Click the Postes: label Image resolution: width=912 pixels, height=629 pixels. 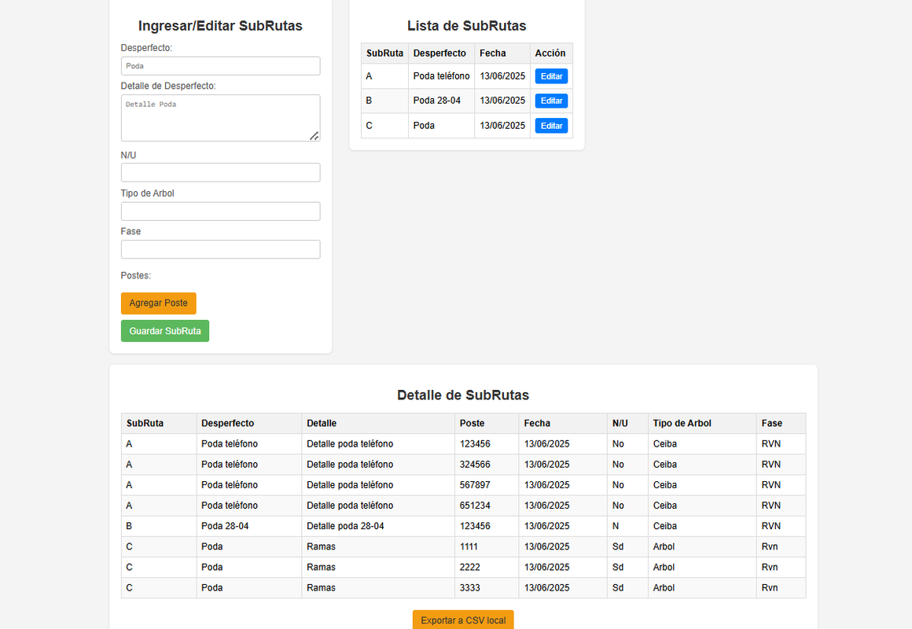tap(135, 275)
